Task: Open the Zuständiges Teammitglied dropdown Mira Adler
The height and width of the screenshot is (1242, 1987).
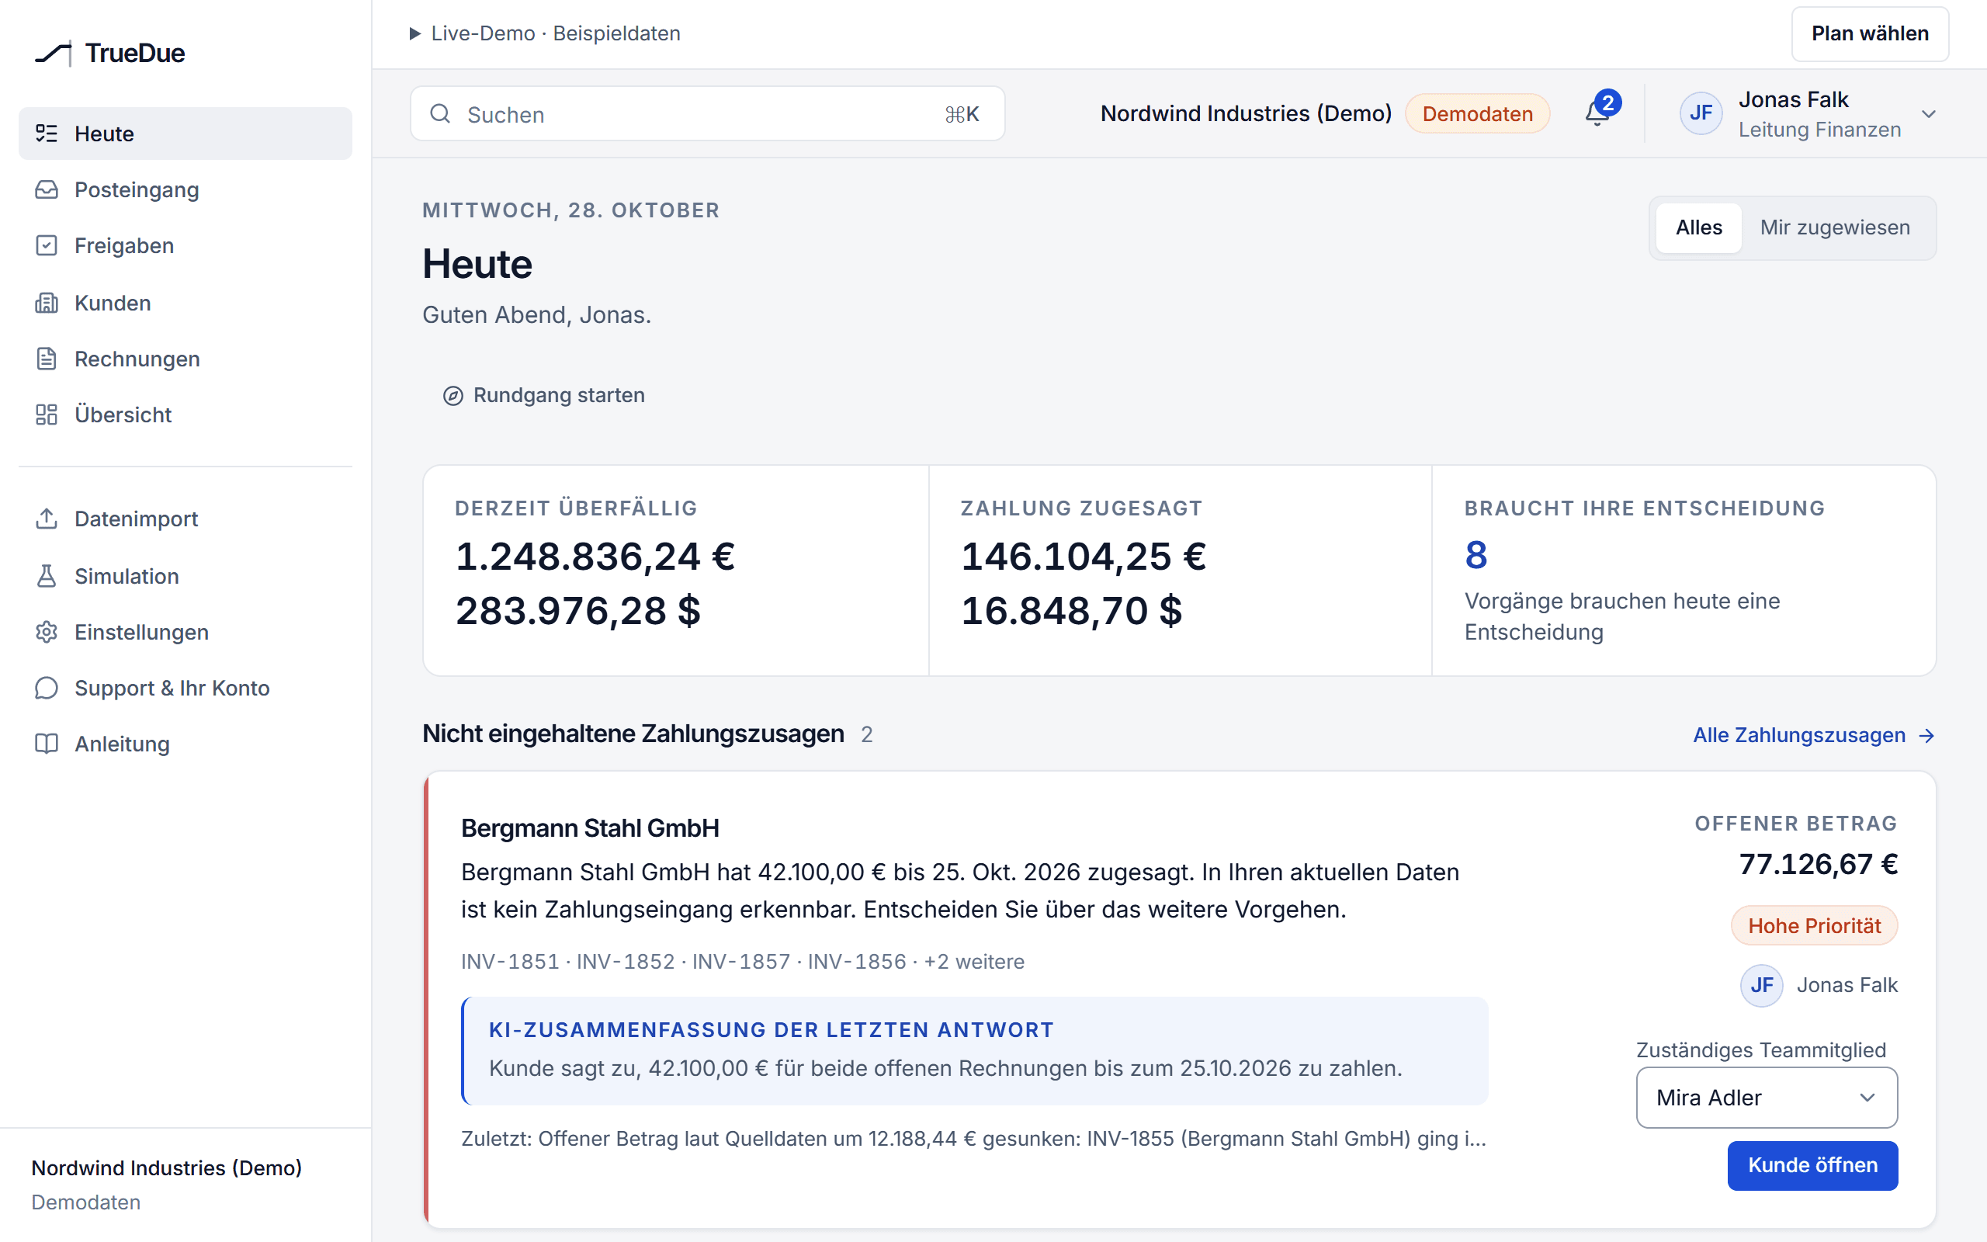Action: 1766,1098
